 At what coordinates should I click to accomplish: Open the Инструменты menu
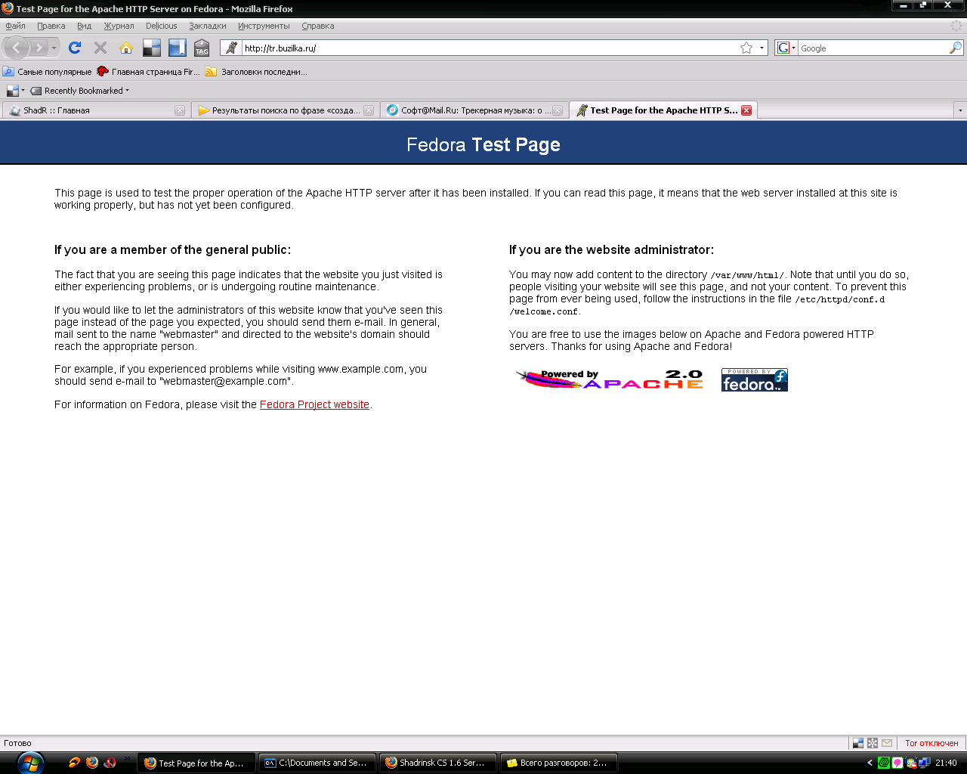(264, 26)
